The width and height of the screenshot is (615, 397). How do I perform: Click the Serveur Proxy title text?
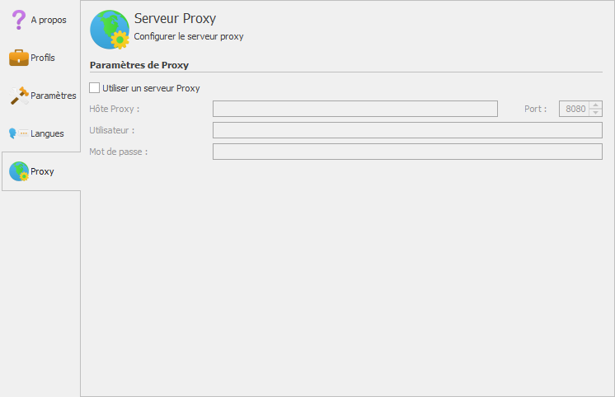tap(175, 19)
